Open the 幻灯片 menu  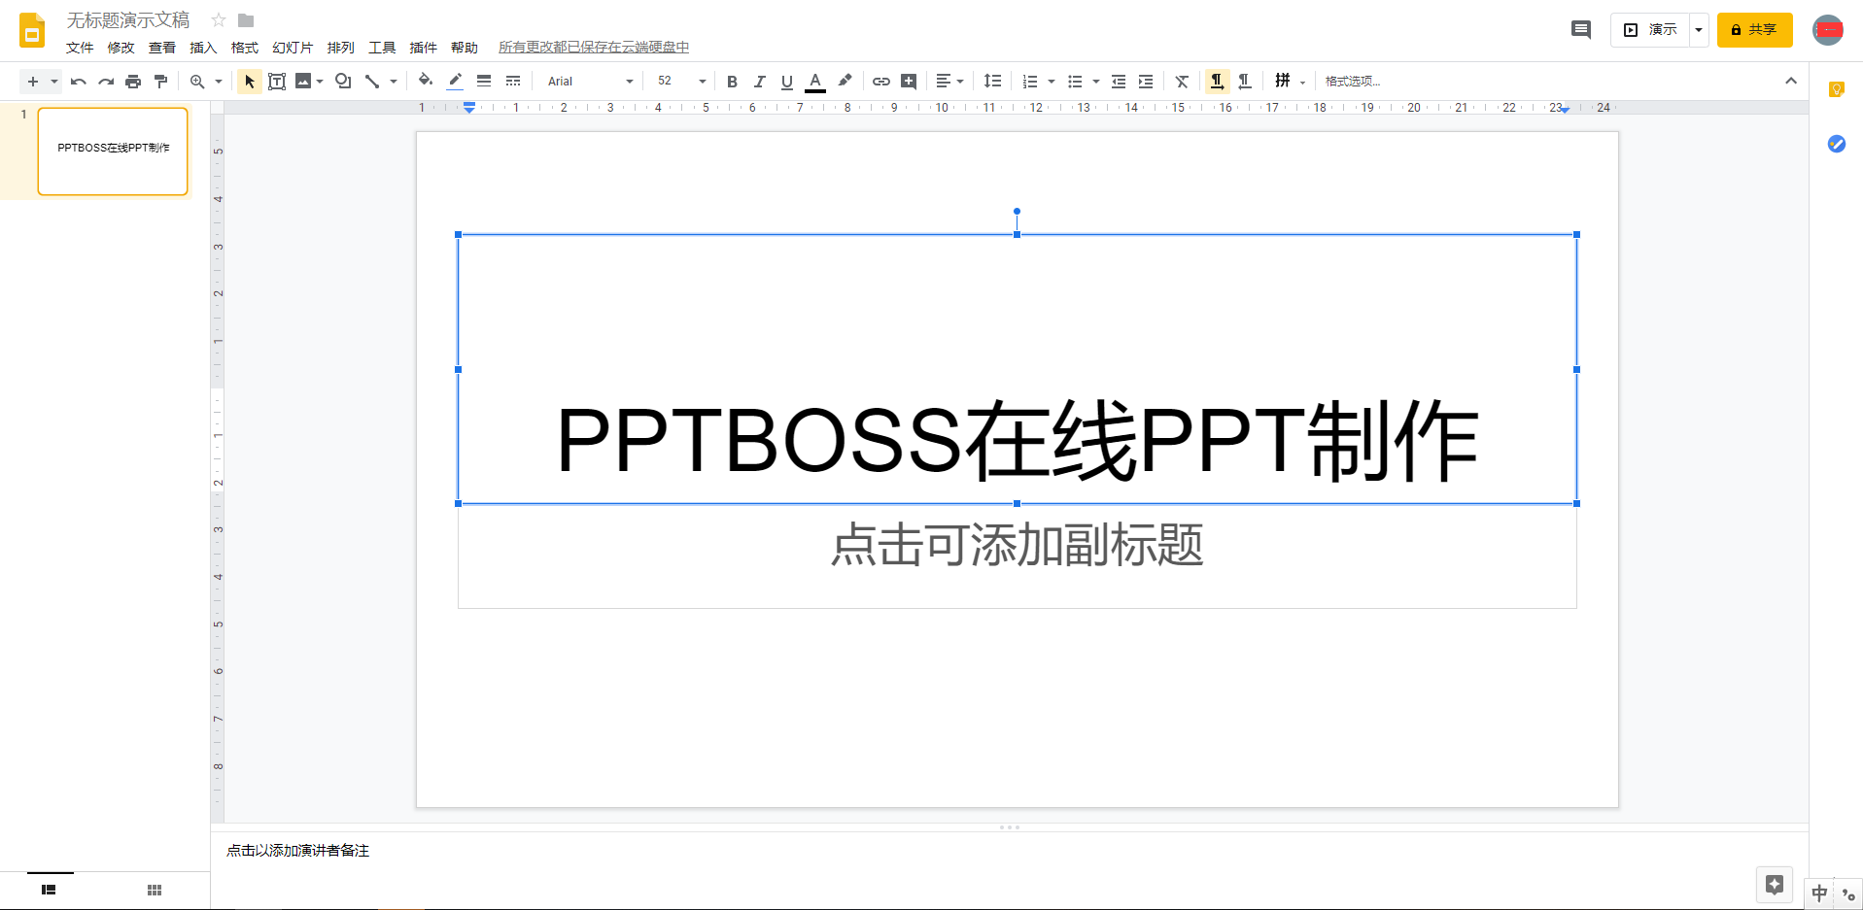293,48
